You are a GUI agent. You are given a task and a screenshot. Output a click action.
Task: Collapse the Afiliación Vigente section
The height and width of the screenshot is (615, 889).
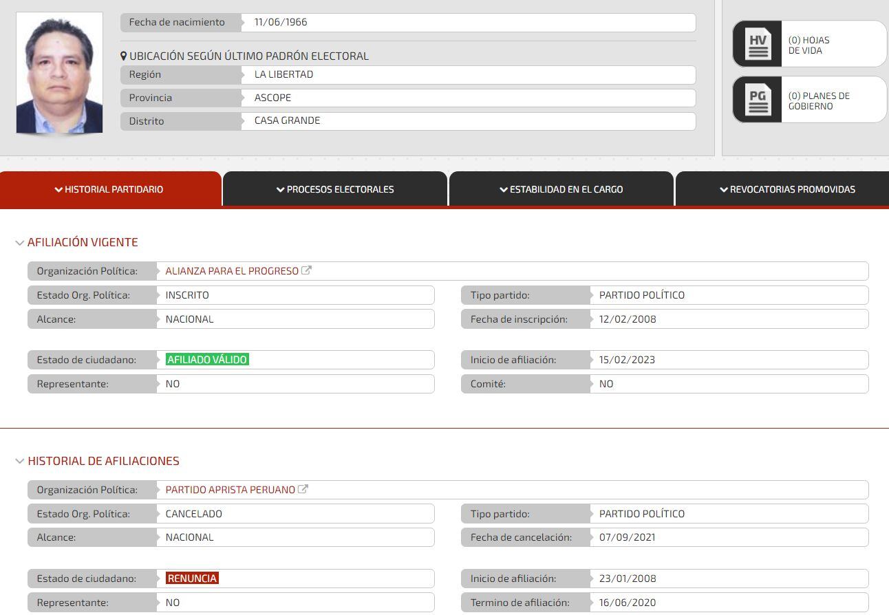[20, 243]
